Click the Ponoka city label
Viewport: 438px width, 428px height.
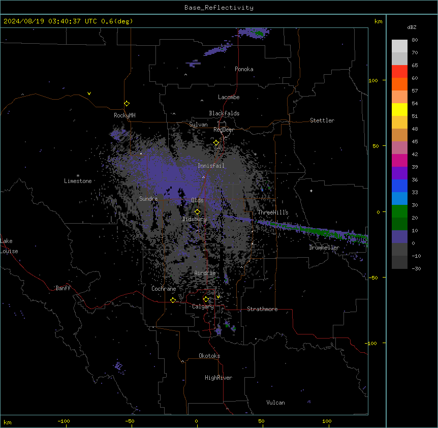(x=244, y=69)
